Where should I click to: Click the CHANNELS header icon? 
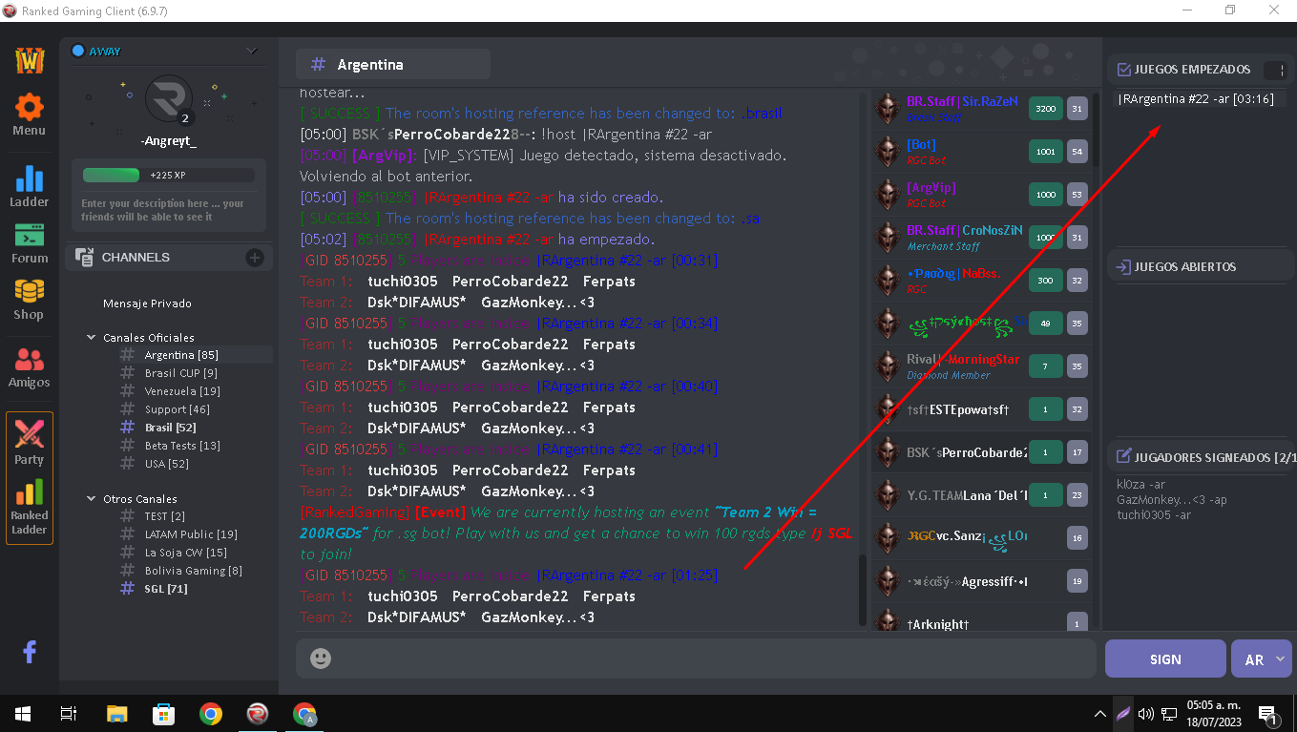point(84,258)
